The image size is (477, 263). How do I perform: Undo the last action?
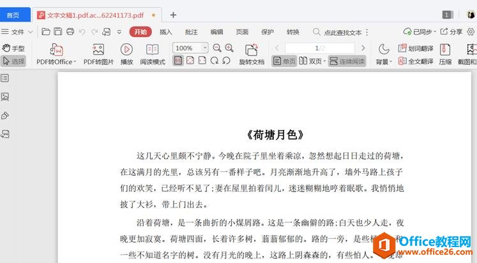[x=82, y=32]
